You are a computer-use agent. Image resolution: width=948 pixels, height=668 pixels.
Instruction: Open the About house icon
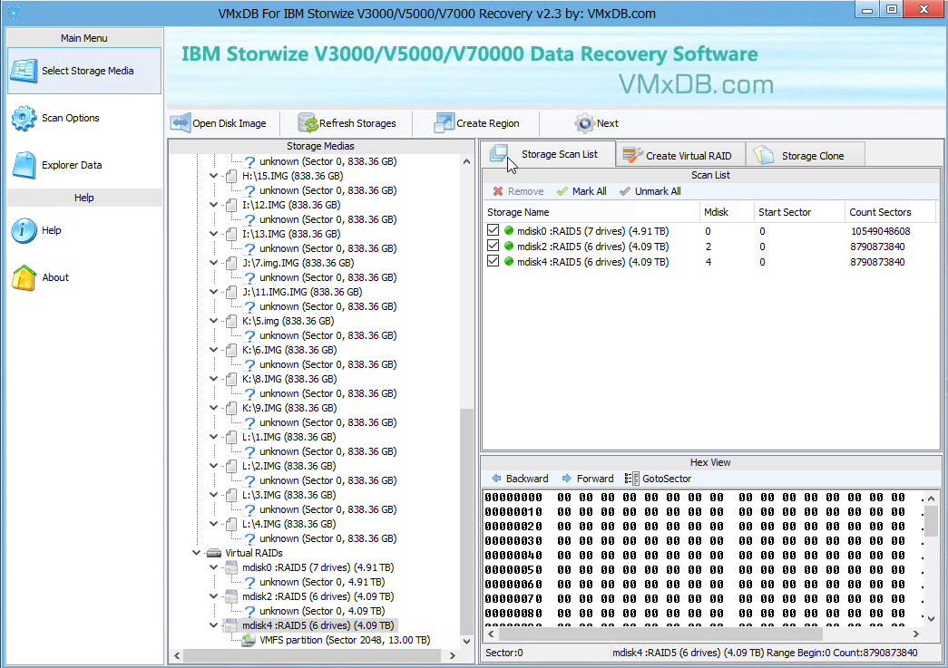click(x=24, y=278)
